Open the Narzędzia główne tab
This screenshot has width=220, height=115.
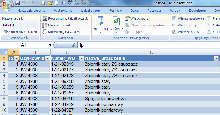pyautogui.click(x=31, y=11)
